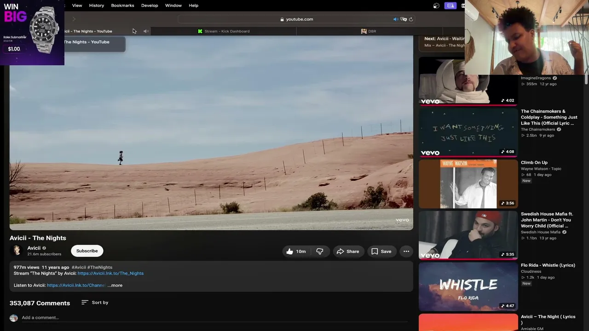This screenshot has width=589, height=331.
Task: Switch to Stream - Kick Dashboard tab
Action: pyautogui.click(x=224, y=31)
